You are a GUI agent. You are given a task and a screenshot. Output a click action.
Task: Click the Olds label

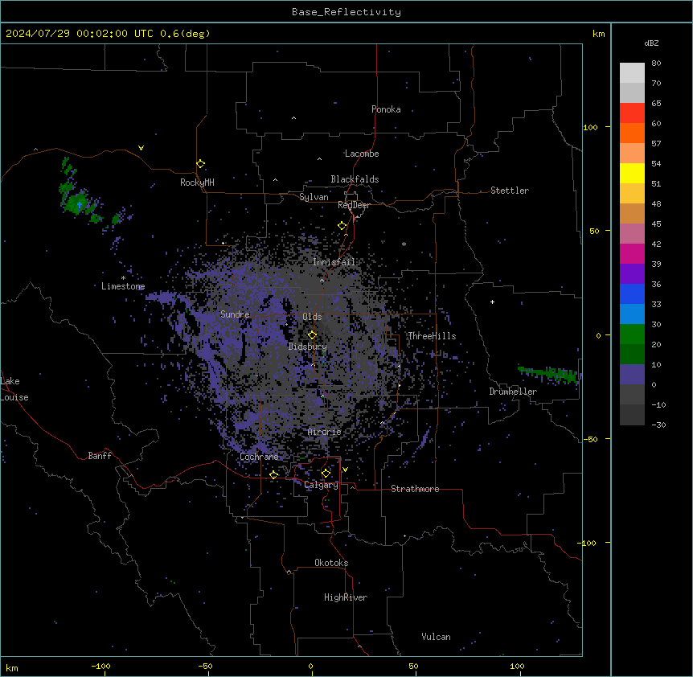click(x=312, y=317)
